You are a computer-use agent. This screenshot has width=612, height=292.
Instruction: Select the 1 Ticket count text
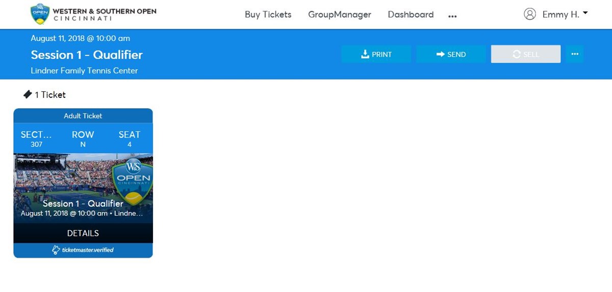(50, 95)
